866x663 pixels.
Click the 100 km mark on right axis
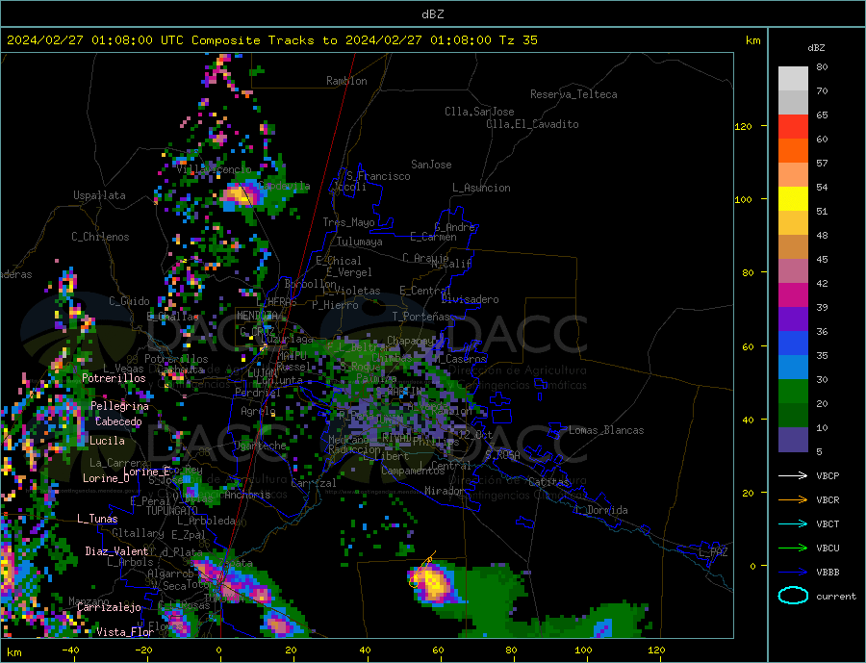[744, 199]
